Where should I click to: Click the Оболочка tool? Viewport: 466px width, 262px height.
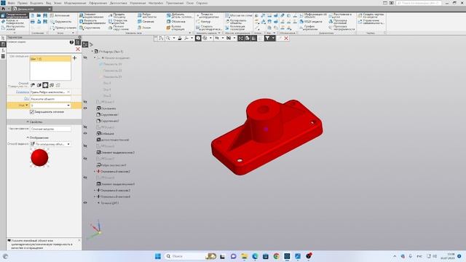click(x=175, y=21)
